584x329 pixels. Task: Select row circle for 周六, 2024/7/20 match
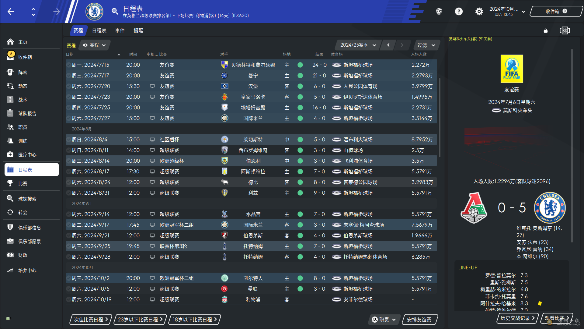click(x=69, y=86)
